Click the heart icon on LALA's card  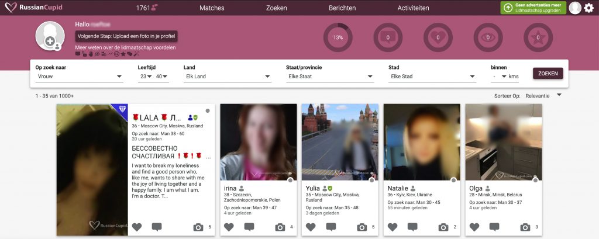click(137, 227)
